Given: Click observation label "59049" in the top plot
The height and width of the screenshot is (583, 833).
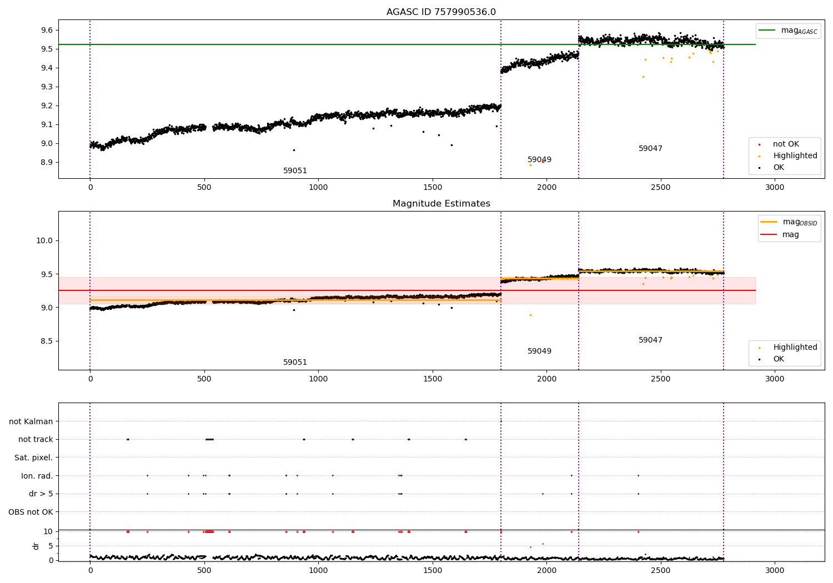Looking at the screenshot, I should point(539,160).
